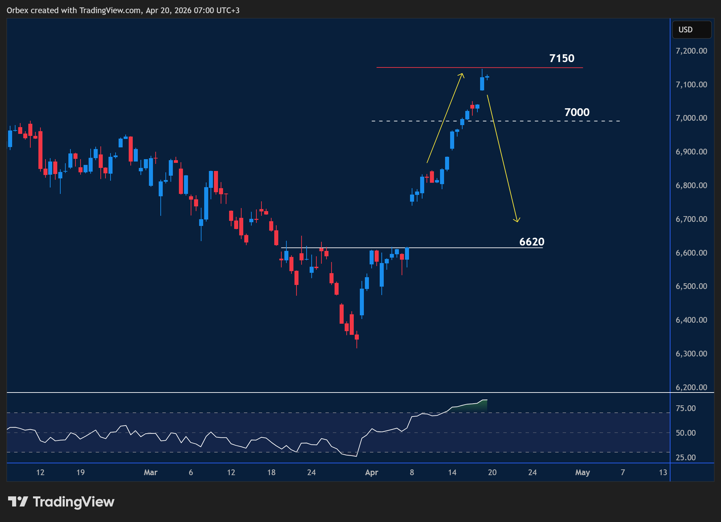
Task: Select the 6,200.00 level on price axis
Action: pyautogui.click(x=691, y=387)
